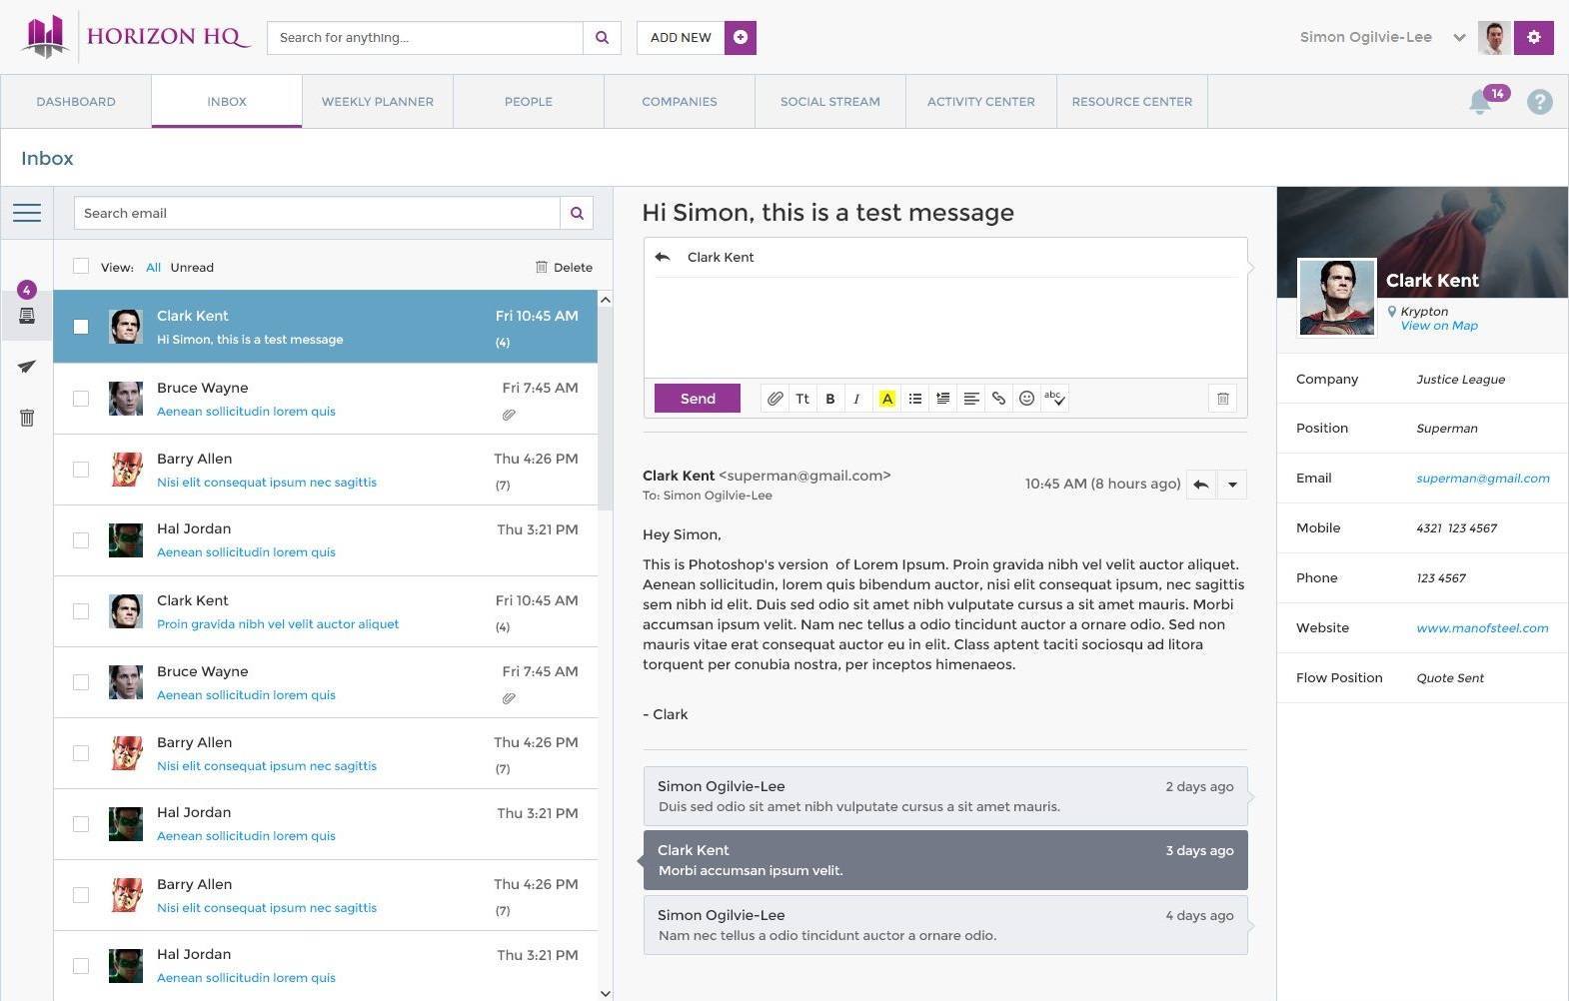Check the selected Clark Kent test message
Viewport: 1569px width, 1001px height.
(81, 327)
